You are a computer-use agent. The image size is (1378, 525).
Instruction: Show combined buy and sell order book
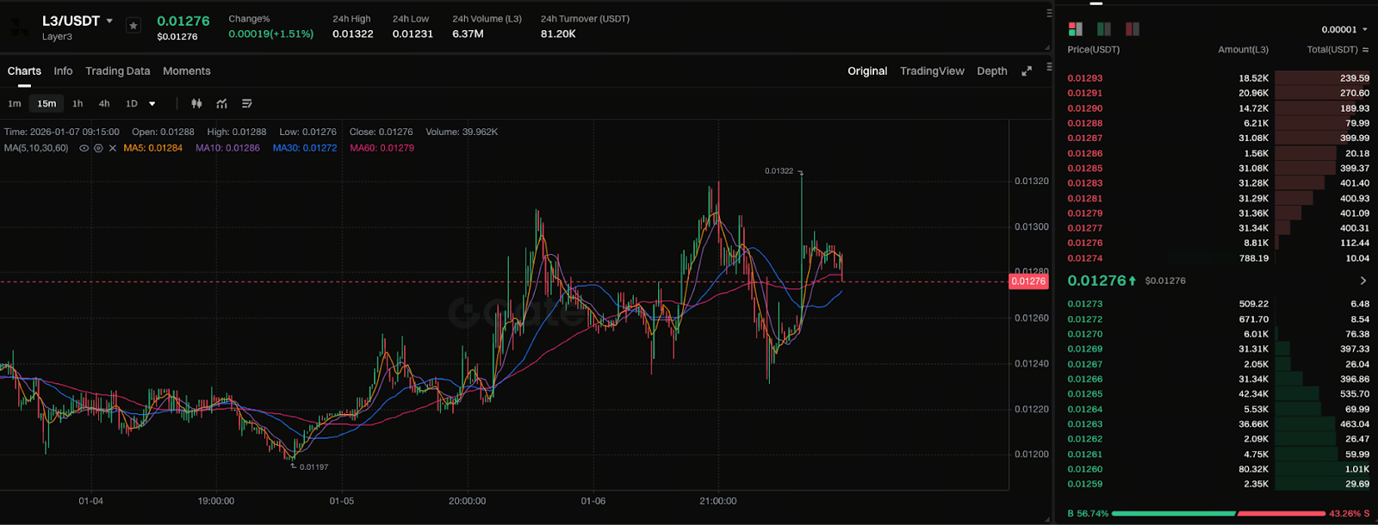point(1076,29)
